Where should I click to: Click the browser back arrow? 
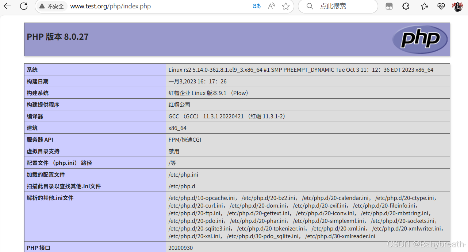(7, 6)
